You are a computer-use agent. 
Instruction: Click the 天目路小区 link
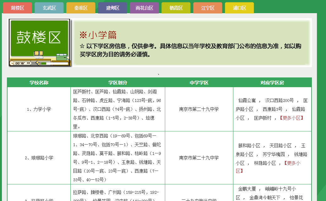click(280, 146)
